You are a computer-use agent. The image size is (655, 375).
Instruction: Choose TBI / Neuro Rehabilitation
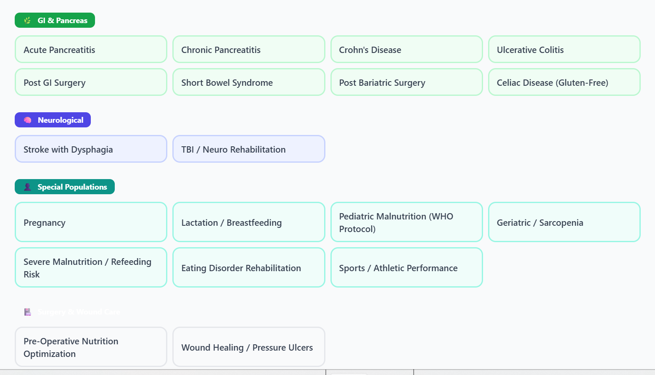[248, 149]
